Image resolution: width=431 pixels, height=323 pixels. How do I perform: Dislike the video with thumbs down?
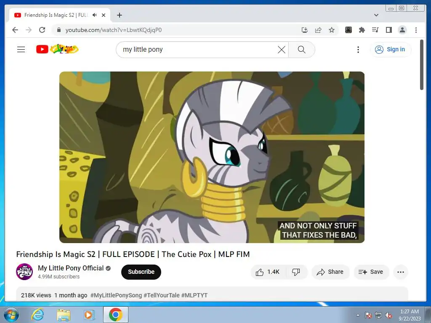pyautogui.click(x=296, y=272)
